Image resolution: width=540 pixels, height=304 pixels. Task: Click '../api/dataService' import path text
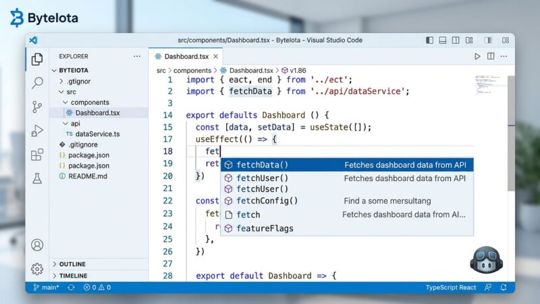point(358,91)
